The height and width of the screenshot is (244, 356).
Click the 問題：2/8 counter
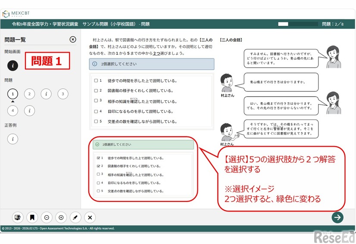point(333,24)
